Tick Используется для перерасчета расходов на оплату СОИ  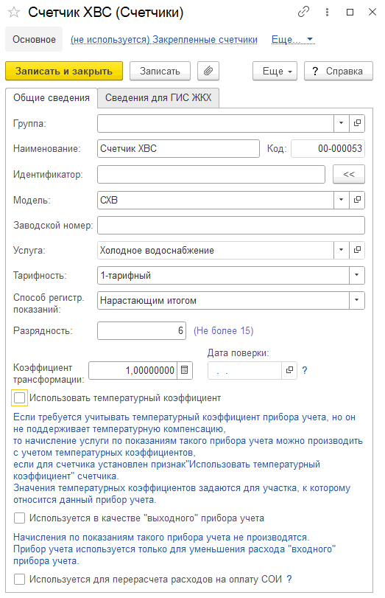[19, 580]
